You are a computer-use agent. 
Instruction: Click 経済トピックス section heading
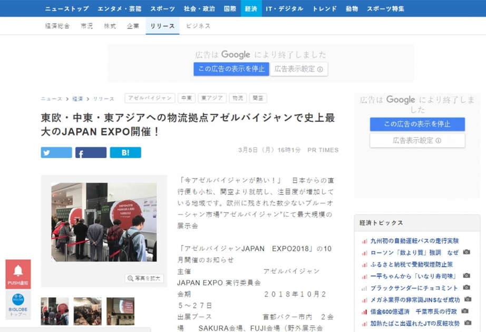381,223
